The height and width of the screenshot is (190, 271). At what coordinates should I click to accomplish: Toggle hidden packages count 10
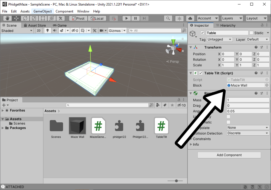(x=181, y=105)
